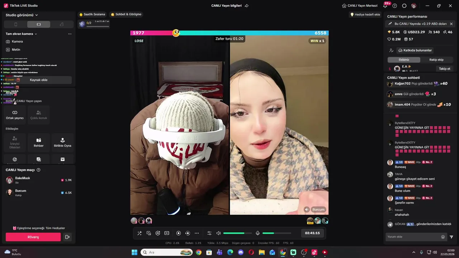This screenshot has width=459, height=258.
Task: Open scene options three-dot menu
Action: (x=70, y=34)
